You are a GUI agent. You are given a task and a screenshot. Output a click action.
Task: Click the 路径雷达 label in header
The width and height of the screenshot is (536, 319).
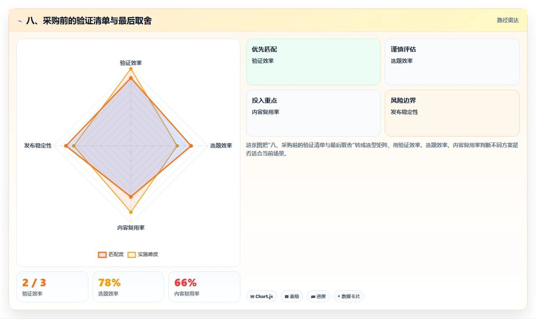pyautogui.click(x=508, y=20)
